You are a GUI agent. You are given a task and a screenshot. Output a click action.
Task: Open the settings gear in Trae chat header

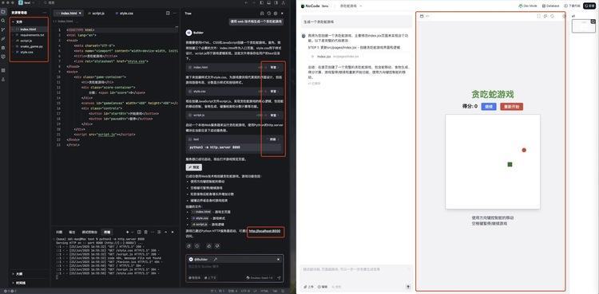tap(276, 14)
